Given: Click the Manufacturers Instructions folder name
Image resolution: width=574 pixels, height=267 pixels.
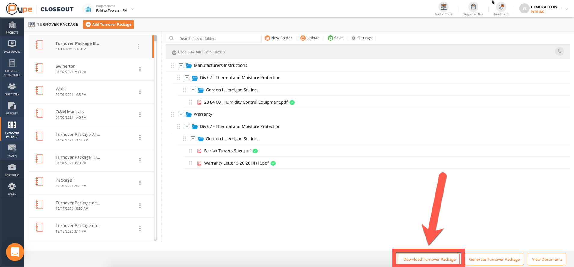Looking at the screenshot, I should click(x=220, y=65).
